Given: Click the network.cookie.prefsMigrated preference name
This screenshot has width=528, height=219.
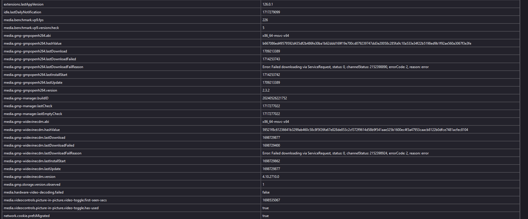Looking at the screenshot, I should tap(27, 216).
